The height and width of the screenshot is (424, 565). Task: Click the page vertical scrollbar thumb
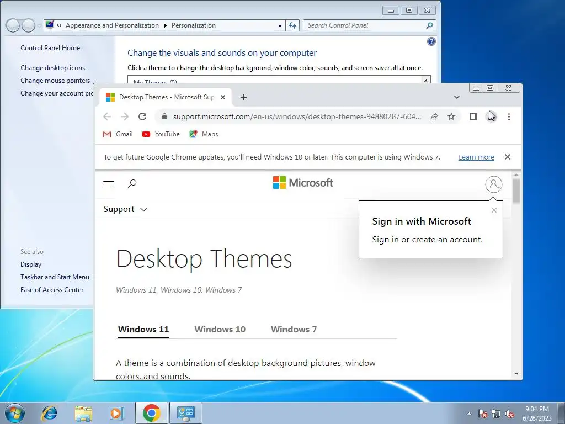(516, 190)
